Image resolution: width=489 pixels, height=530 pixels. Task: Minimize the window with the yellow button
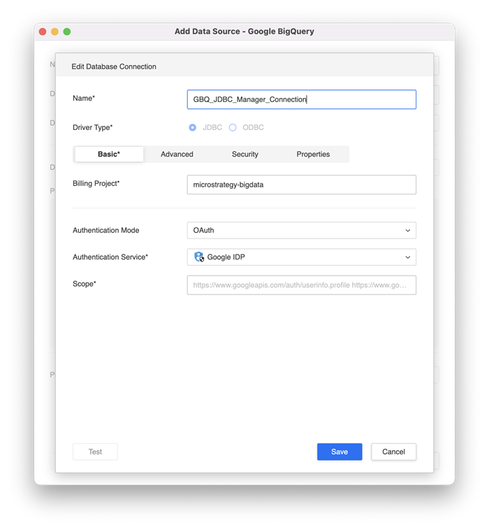pos(54,32)
